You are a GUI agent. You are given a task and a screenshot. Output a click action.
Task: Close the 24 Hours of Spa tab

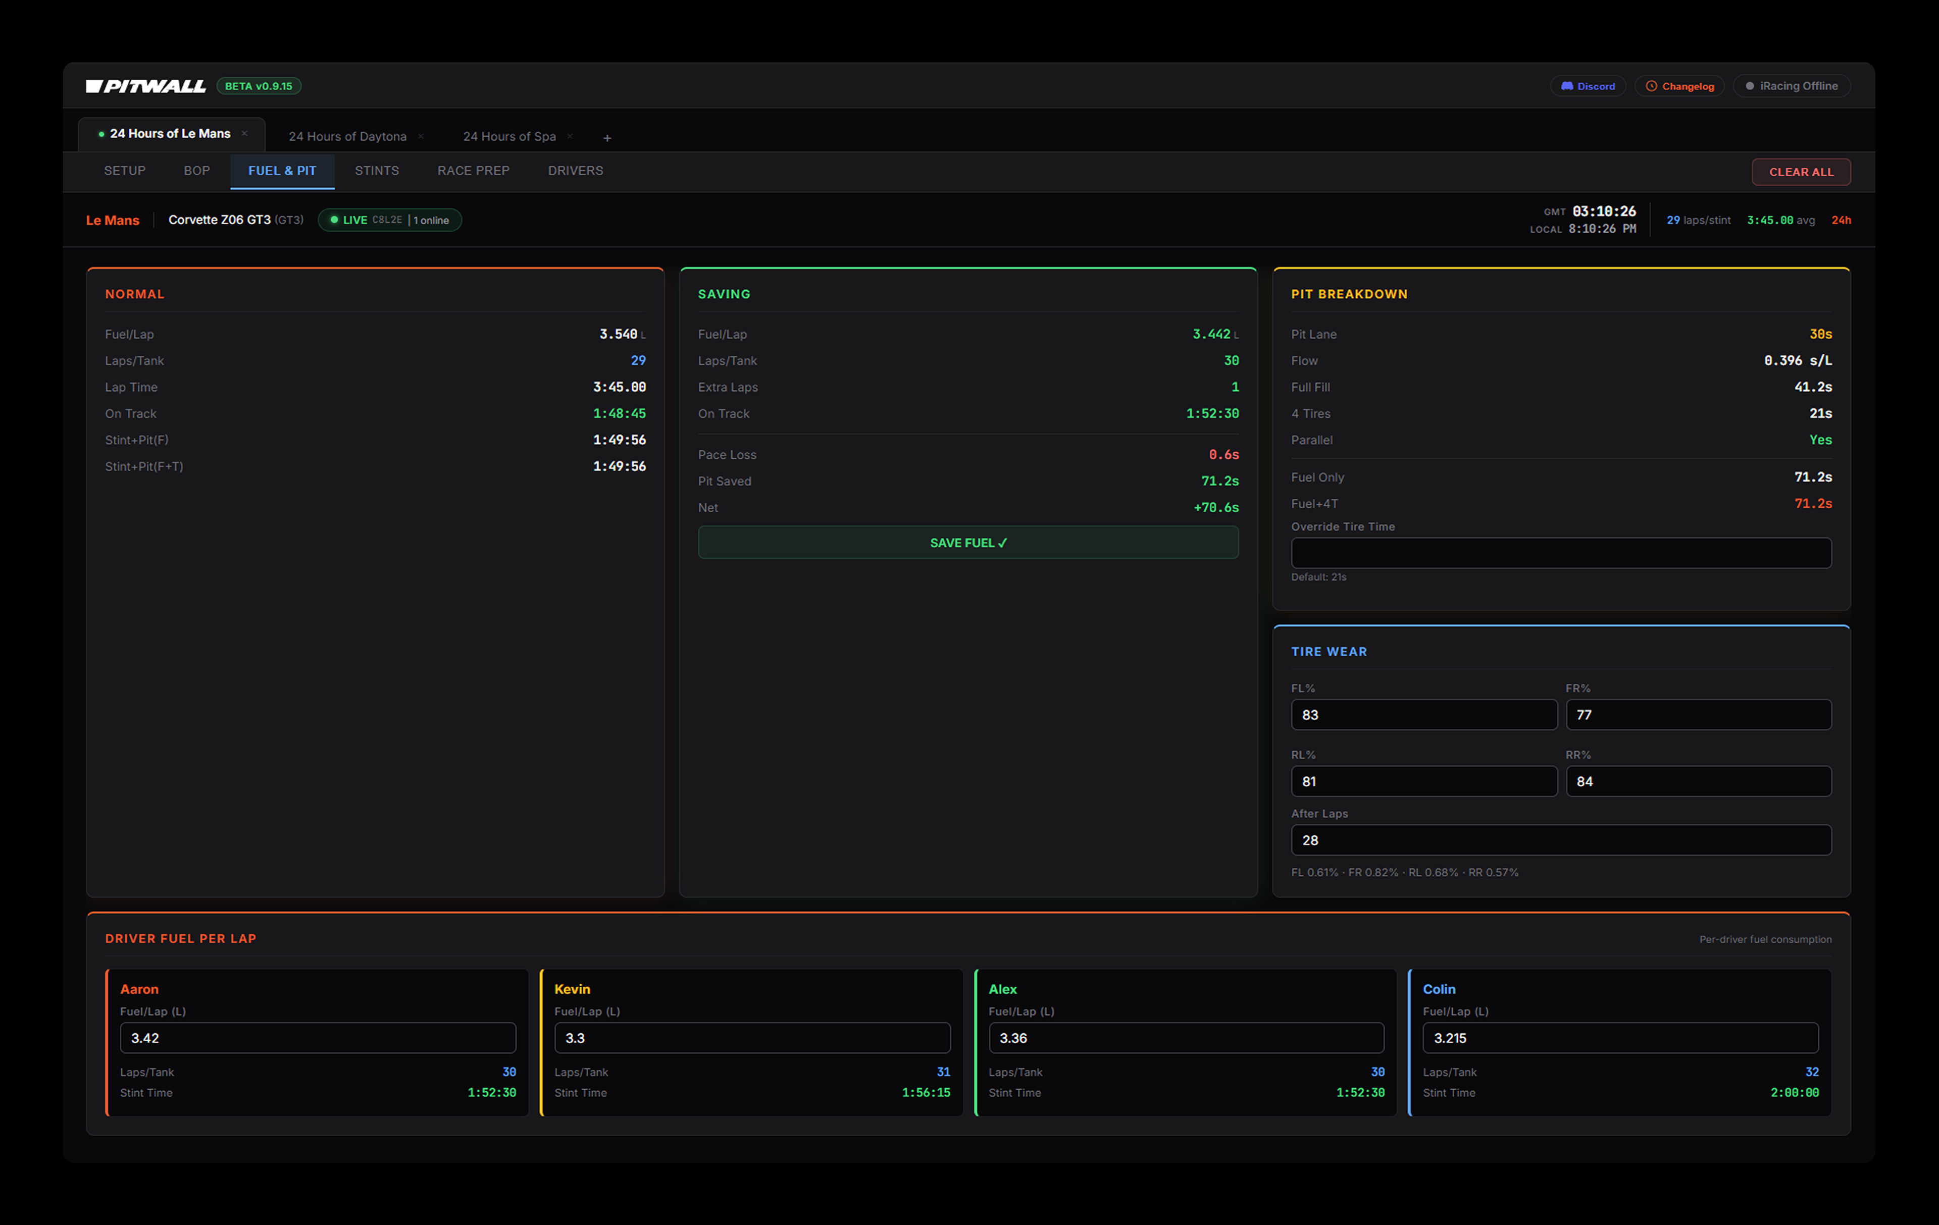click(x=570, y=137)
